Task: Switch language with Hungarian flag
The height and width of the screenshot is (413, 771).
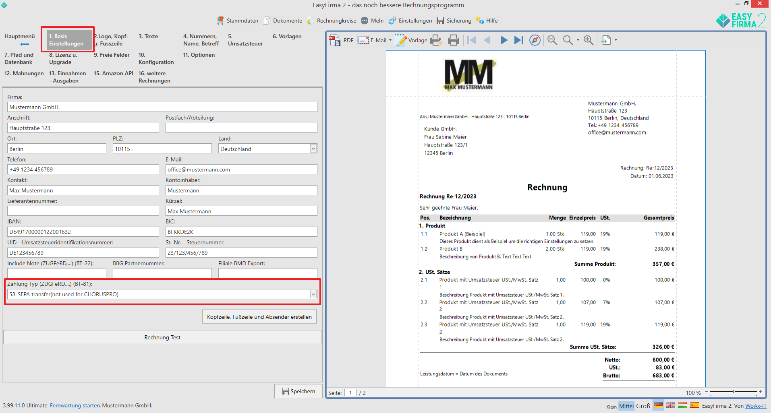Action: [x=682, y=405]
